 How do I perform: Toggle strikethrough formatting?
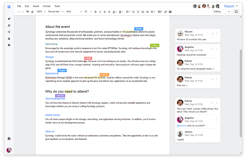(x=109, y=12)
